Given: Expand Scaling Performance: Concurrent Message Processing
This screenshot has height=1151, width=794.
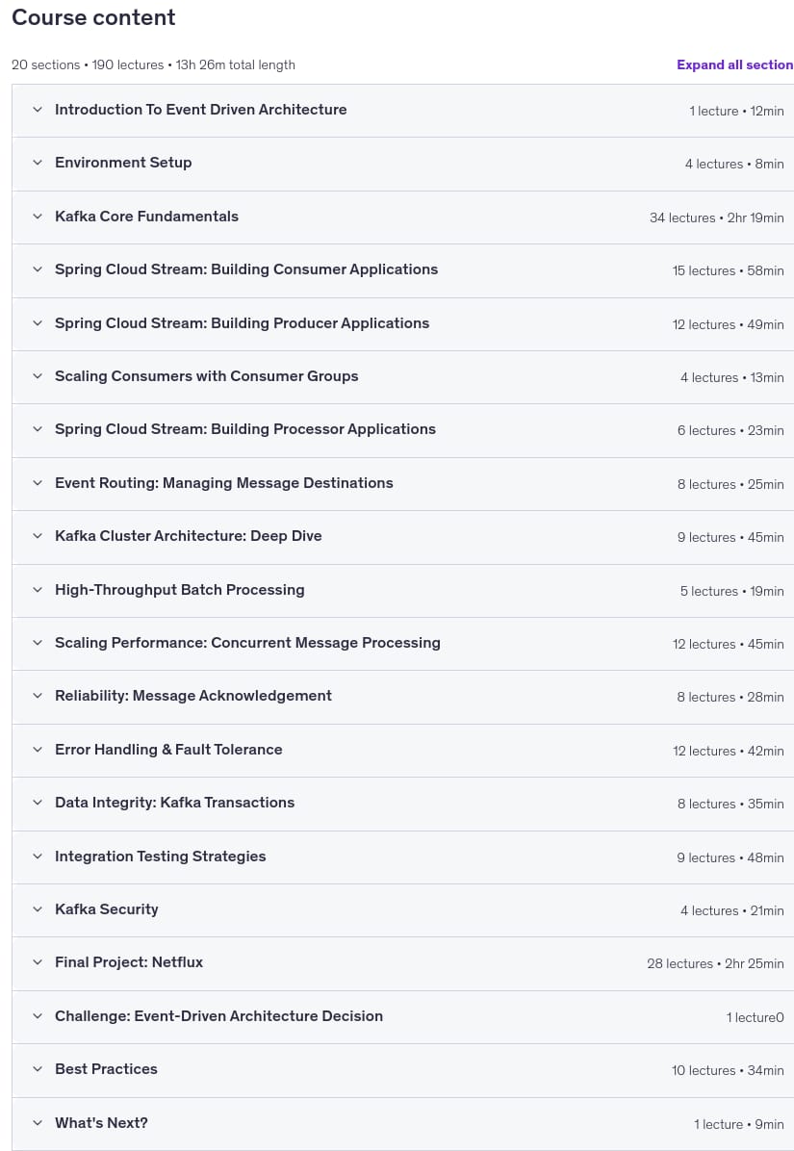Looking at the screenshot, I should [403, 643].
